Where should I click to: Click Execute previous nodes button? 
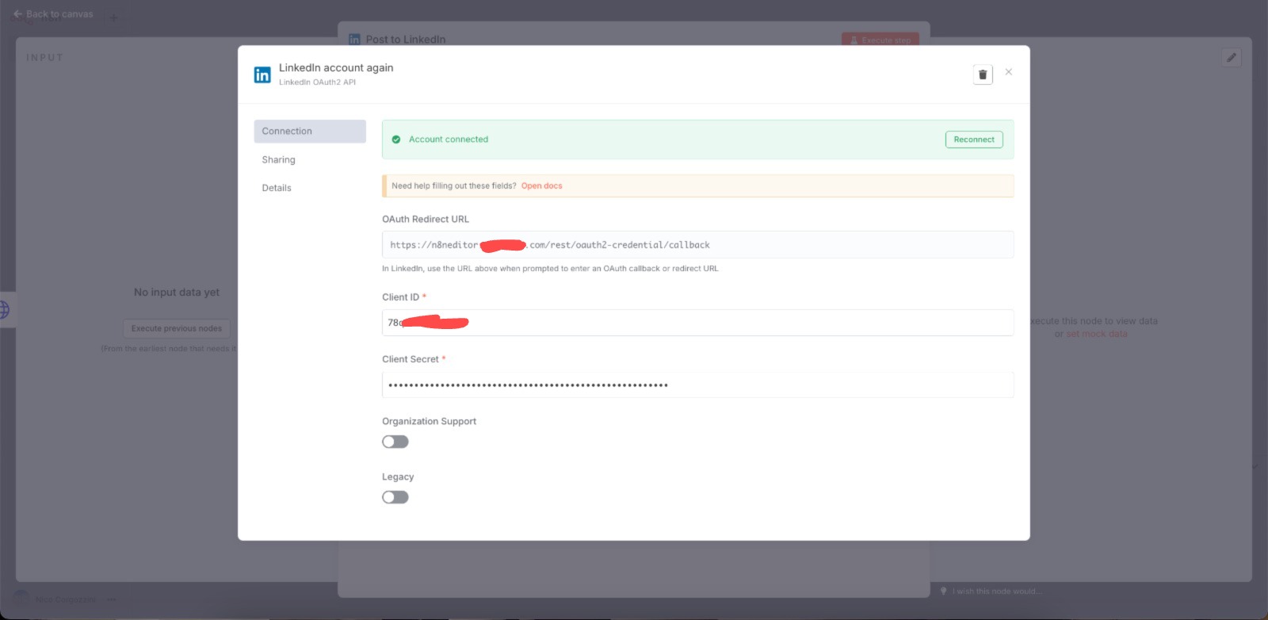click(177, 329)
